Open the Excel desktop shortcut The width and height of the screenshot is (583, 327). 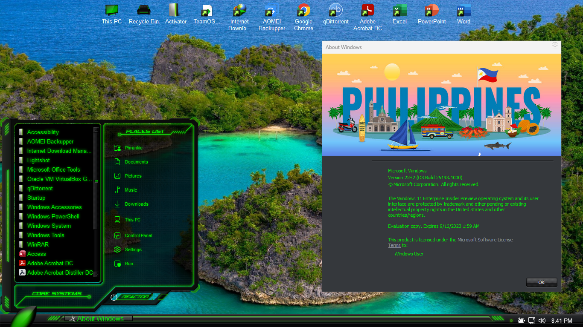click(x=400, y=14)
